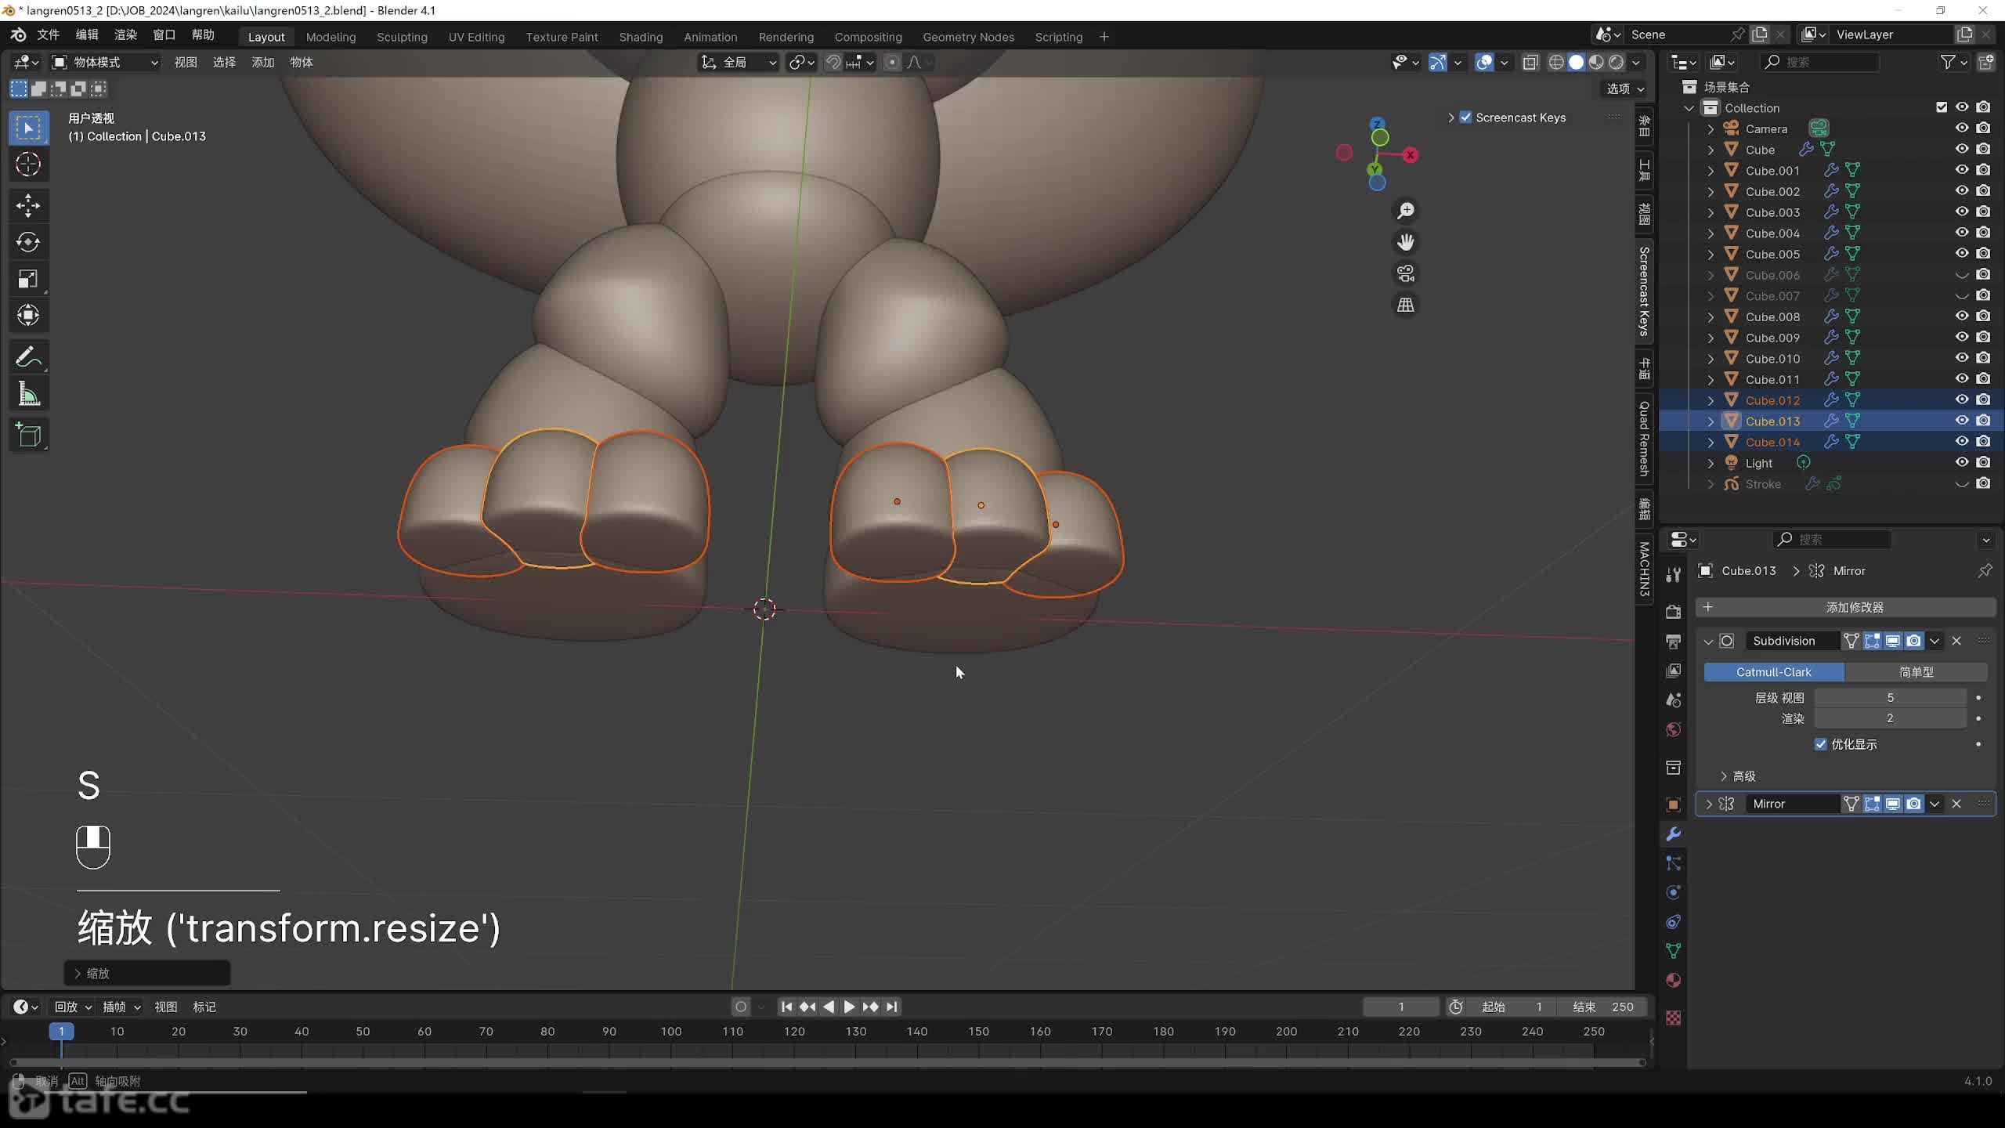Open the Object Data properties tab
2005x1128 pixels.
[1674, 951]
